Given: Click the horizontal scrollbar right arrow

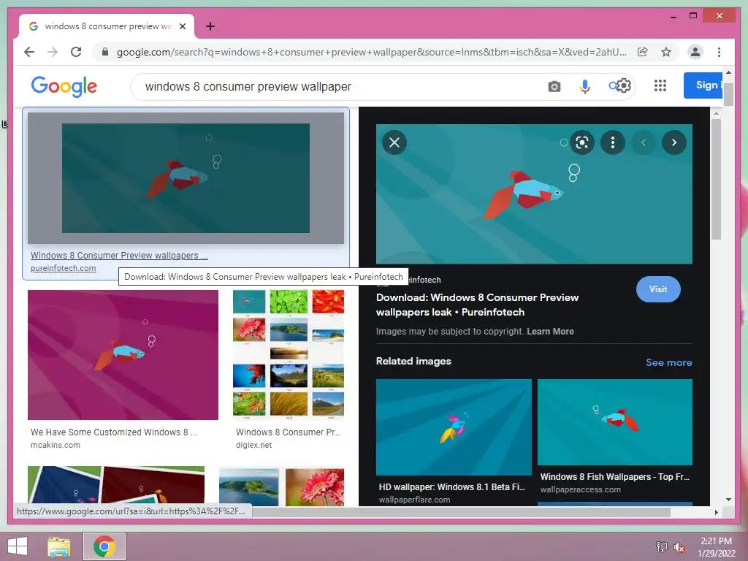Looking at the screenshot, I should [x=716, y=512].
